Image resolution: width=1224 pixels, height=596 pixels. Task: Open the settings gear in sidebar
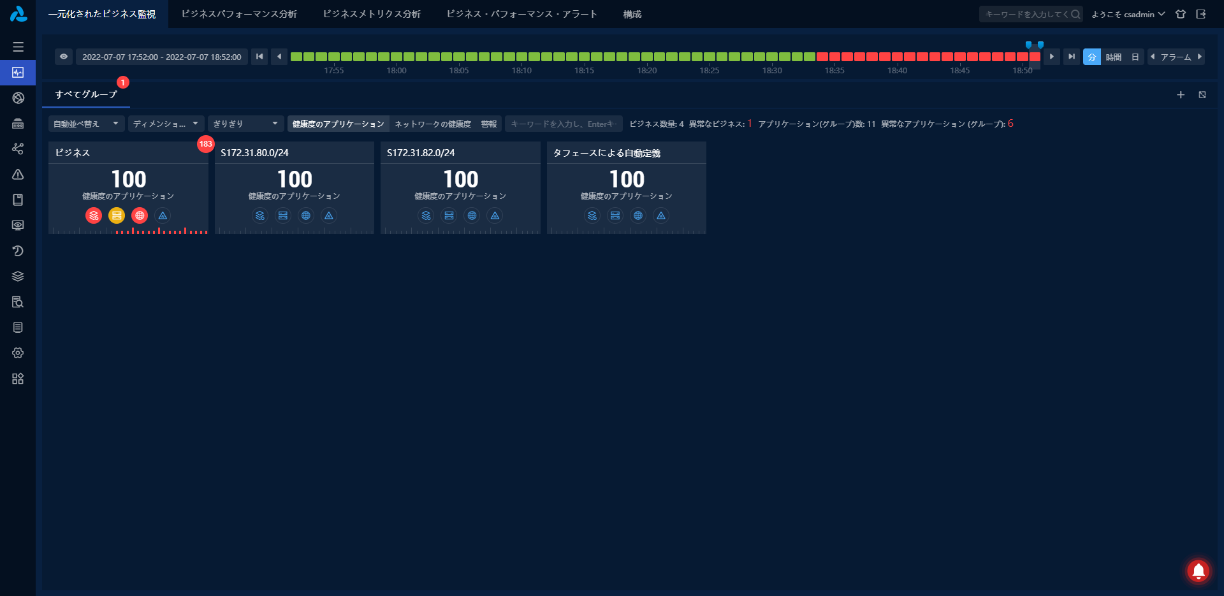[18, 353]
